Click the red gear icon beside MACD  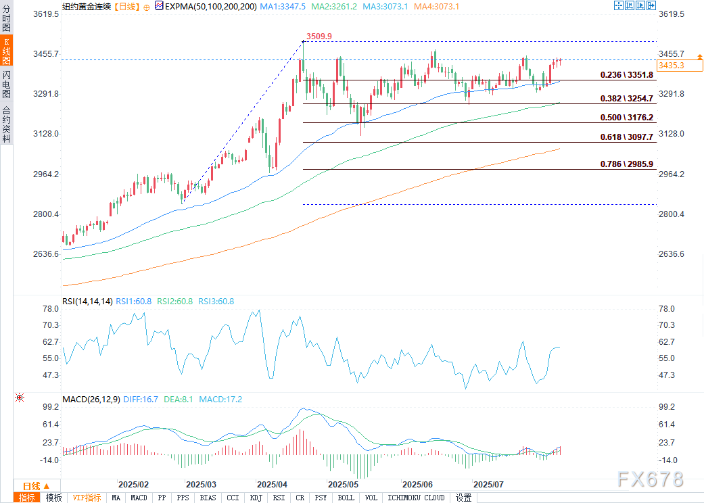point(20,399)
